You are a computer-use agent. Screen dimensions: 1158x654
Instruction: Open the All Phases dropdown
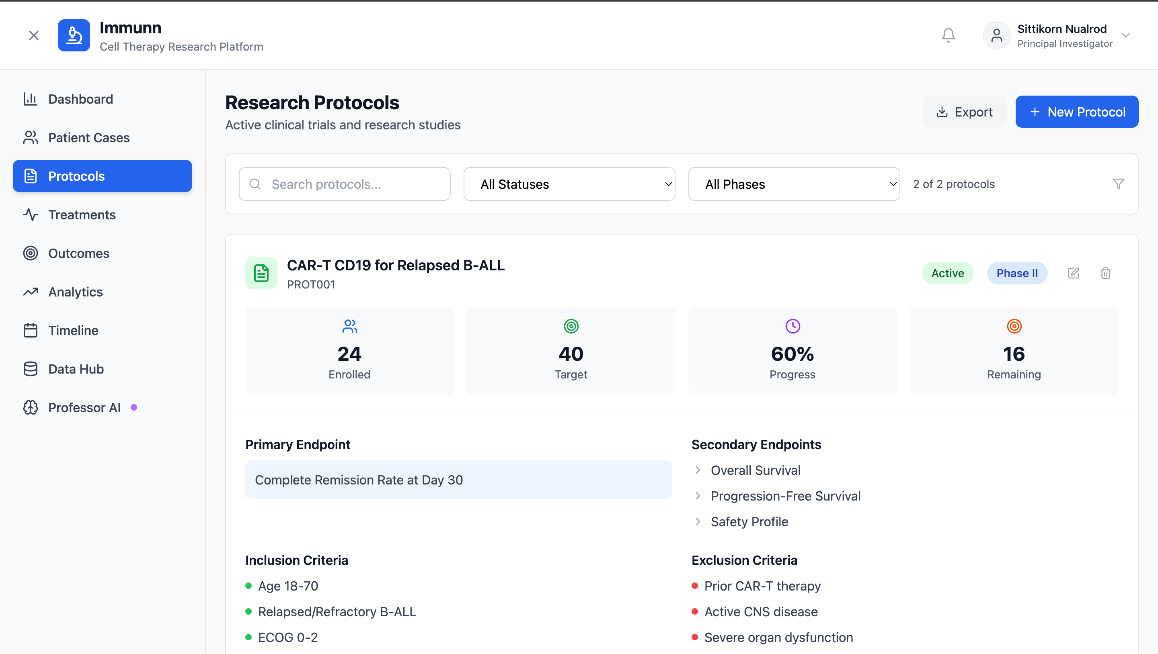coord(793,184)
